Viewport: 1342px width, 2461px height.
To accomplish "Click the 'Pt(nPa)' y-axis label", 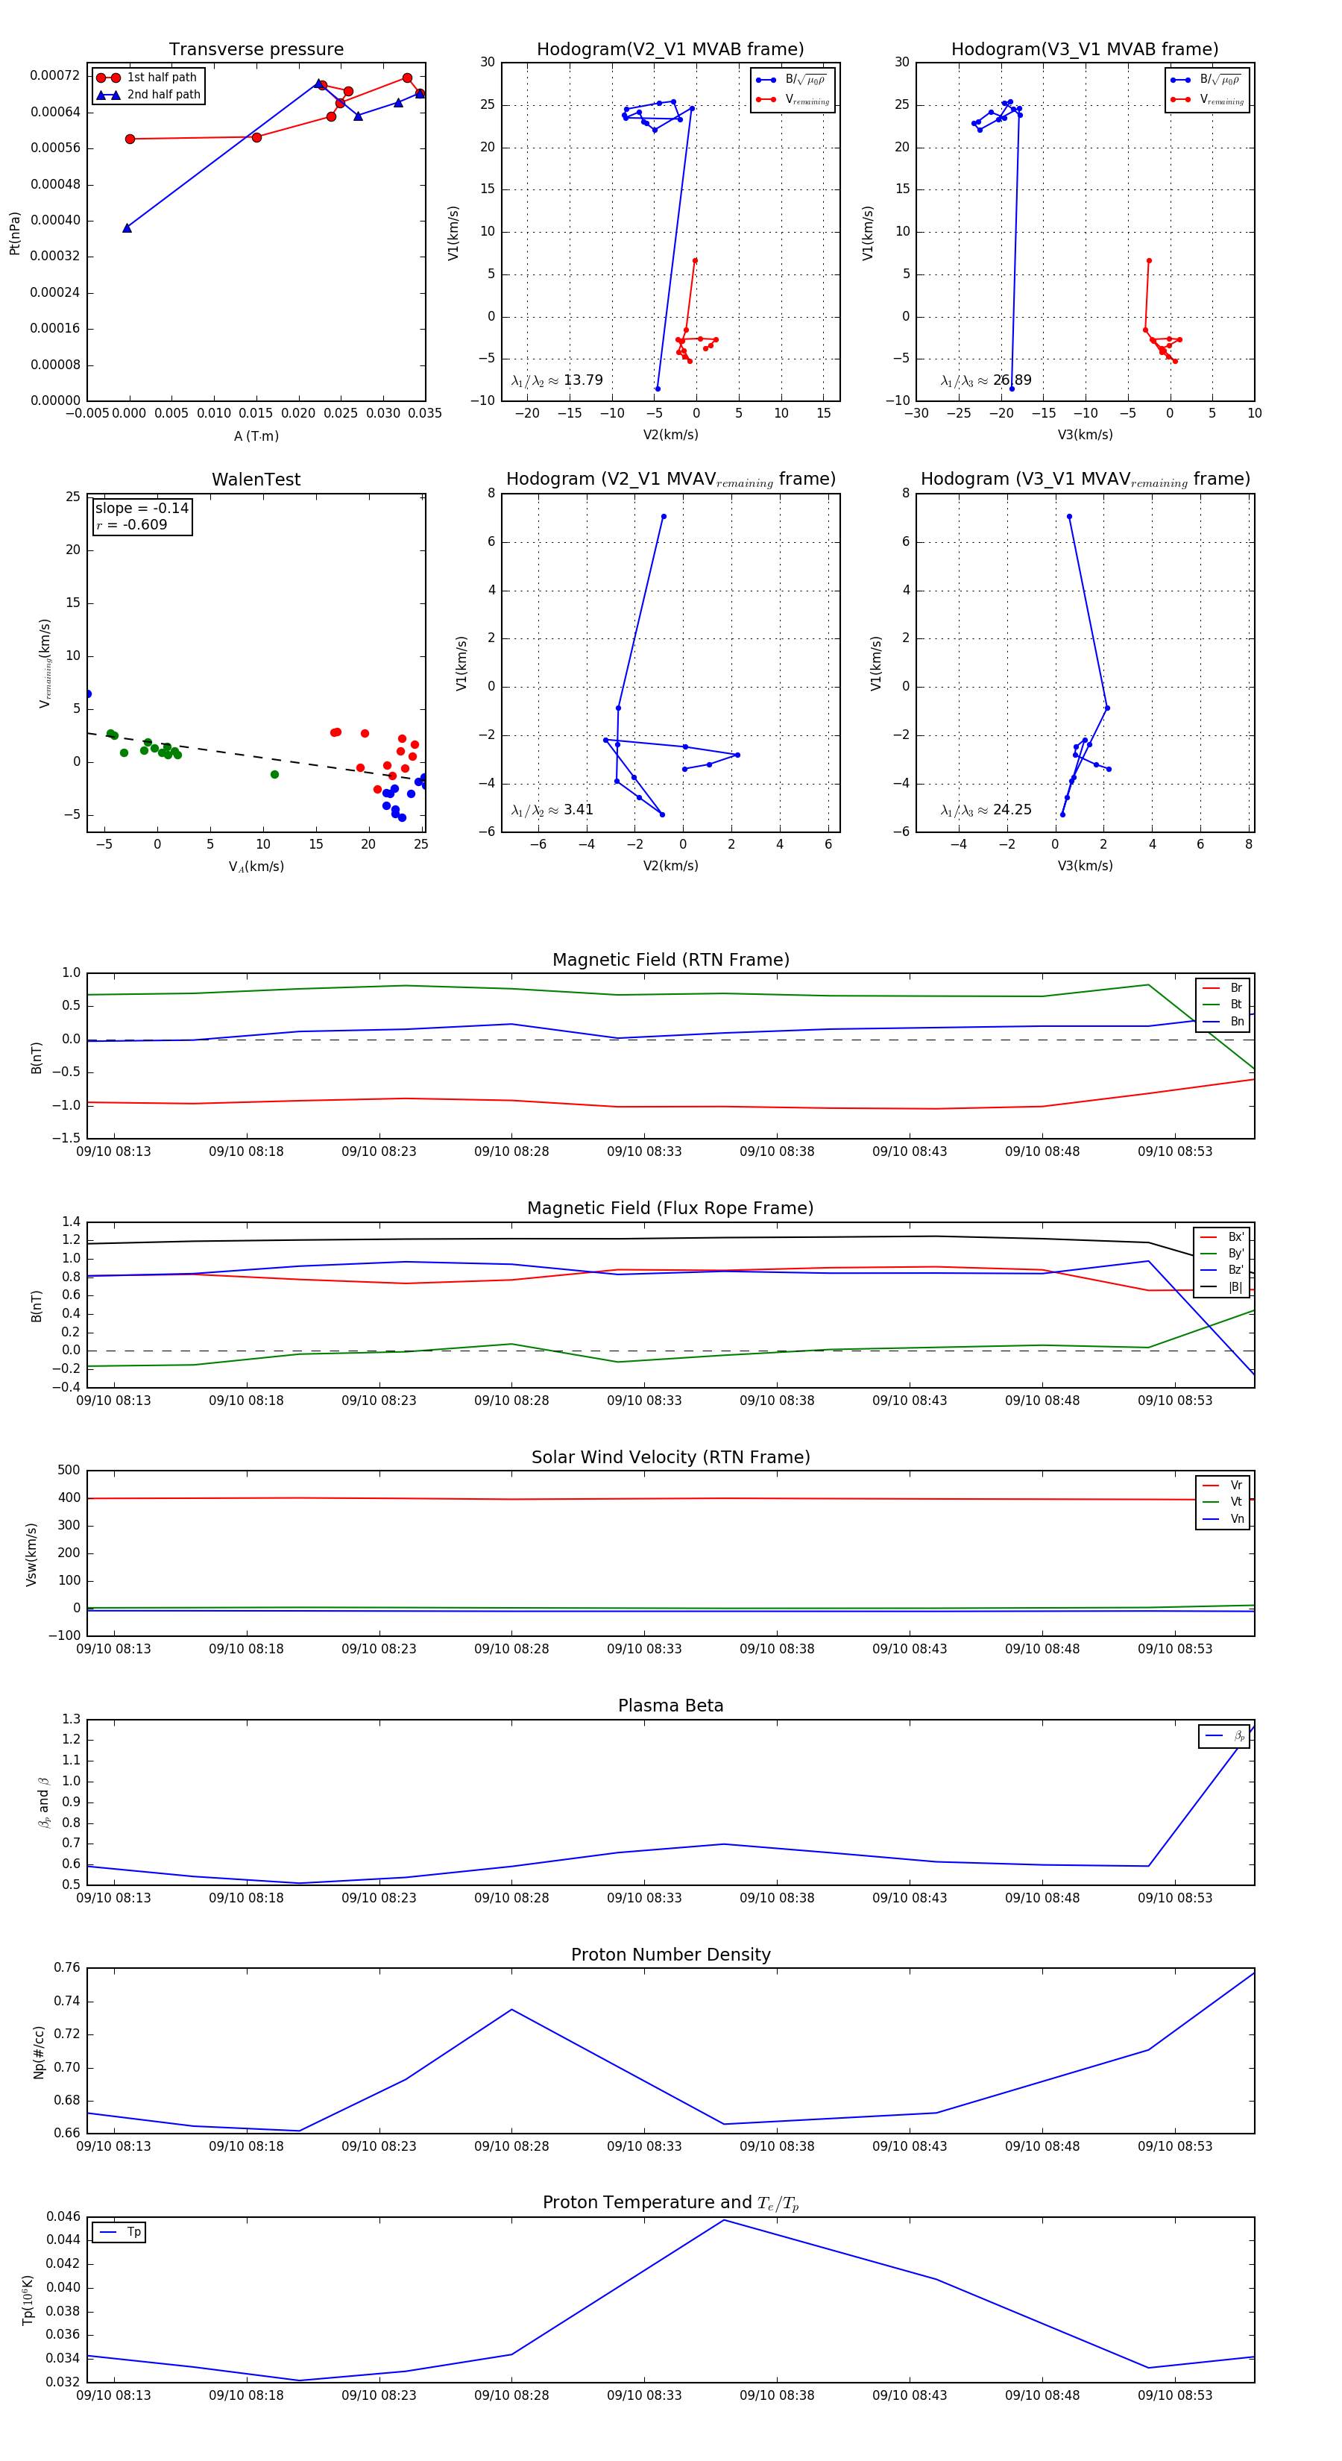I will coord(15,233).
